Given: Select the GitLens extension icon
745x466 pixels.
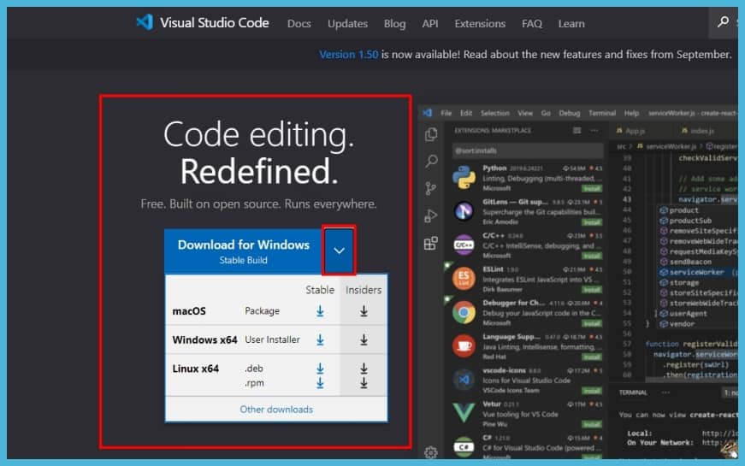Looking at the screenshot, I should (464, 211).
